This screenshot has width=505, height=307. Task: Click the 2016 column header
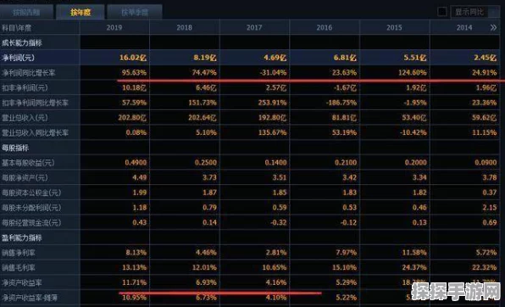325,28
